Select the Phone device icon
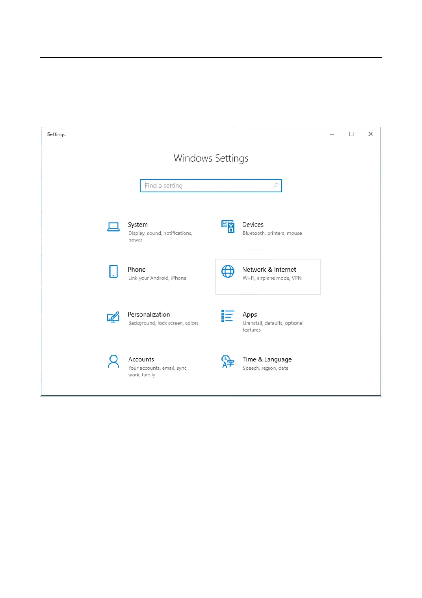This screenshot has height=598, width=422. pyautogui.click(x=113, y=271)
